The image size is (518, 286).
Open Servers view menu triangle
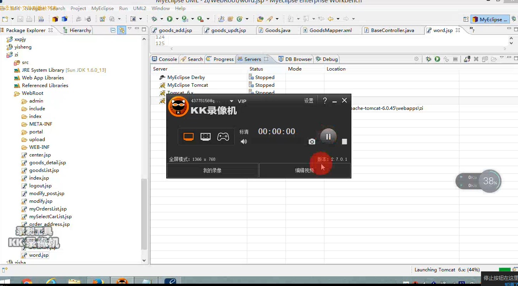(502, 57)
